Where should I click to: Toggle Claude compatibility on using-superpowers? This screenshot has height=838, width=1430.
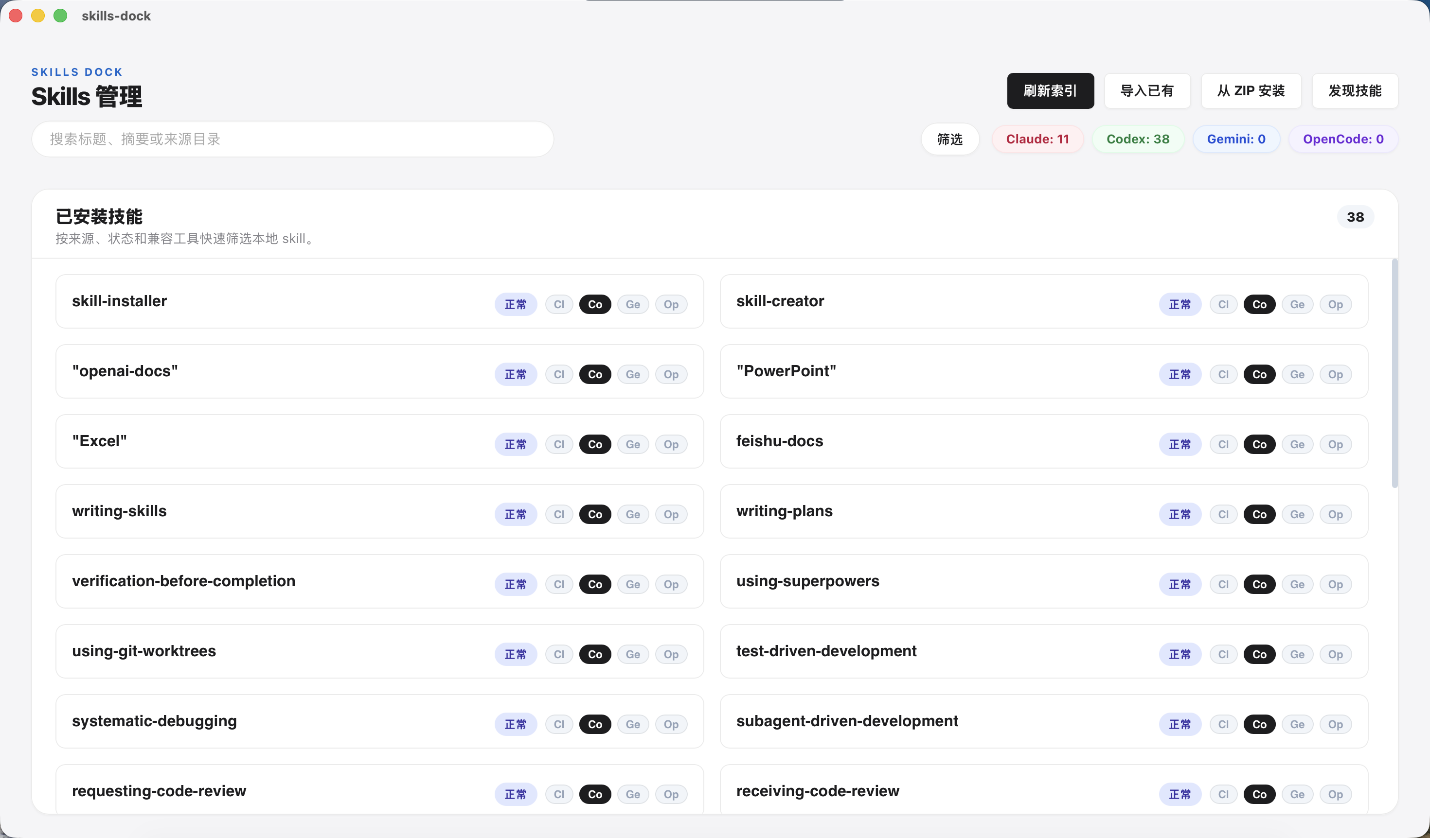1223,584
